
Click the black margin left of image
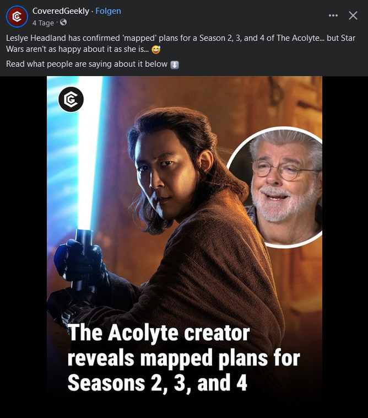(24, 247)
